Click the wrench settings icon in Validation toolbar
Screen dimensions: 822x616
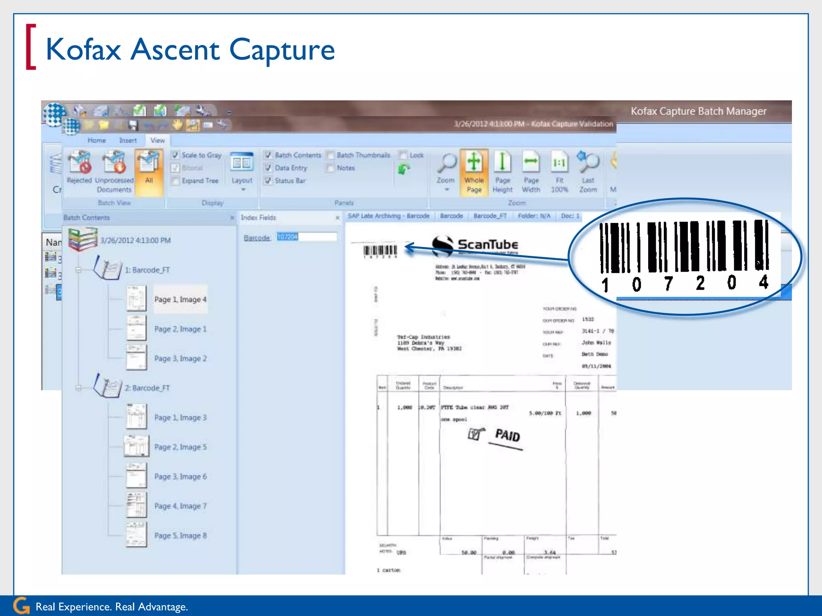[x=223, y=125]
